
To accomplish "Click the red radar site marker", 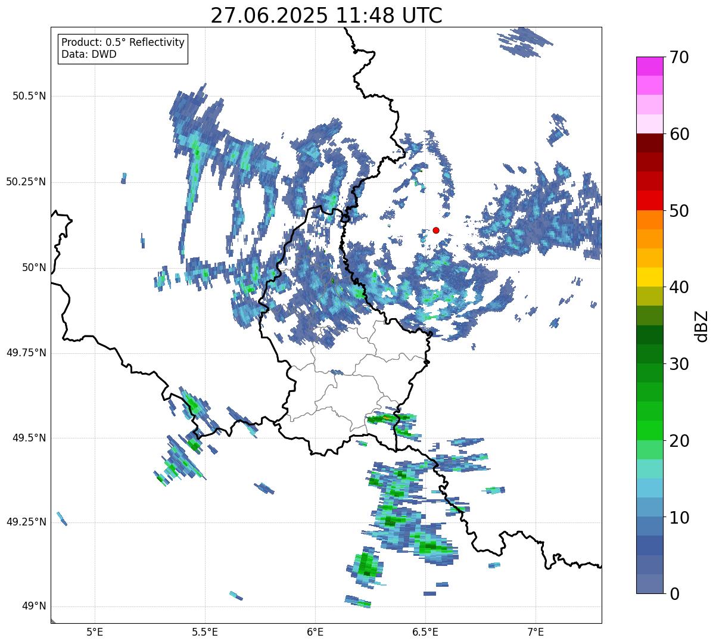I will point(436,230).
